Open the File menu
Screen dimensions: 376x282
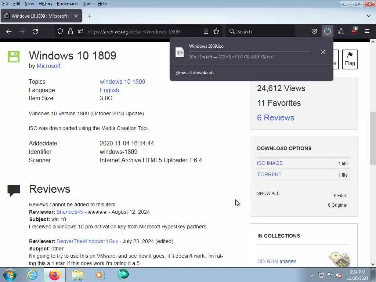pyautogui.click(x=5, y=4)
